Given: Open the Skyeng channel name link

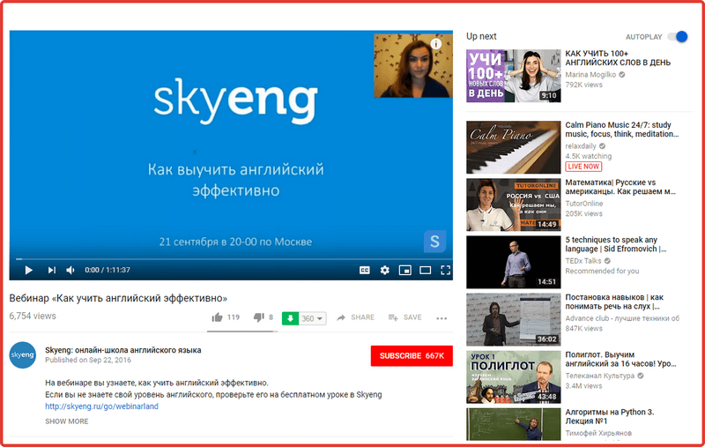Looking at the screenshot, I should (123, 350).
